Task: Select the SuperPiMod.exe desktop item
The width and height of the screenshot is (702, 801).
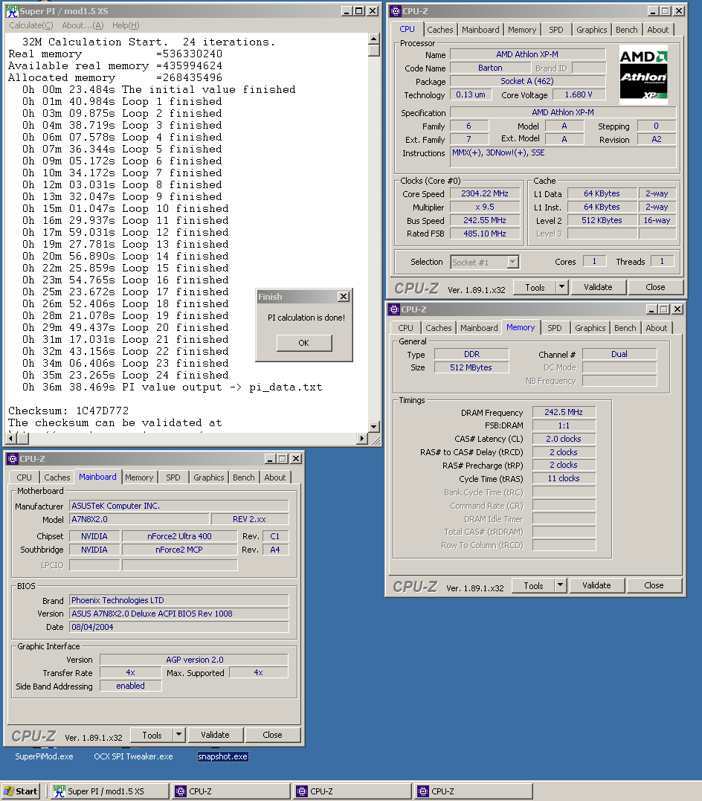Action: pos(44,756)
